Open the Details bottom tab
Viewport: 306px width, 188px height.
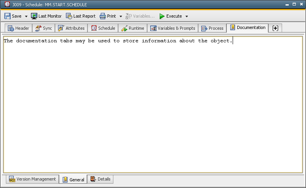[100, 179]
